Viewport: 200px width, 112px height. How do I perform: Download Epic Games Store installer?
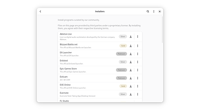tap(131, 70)
